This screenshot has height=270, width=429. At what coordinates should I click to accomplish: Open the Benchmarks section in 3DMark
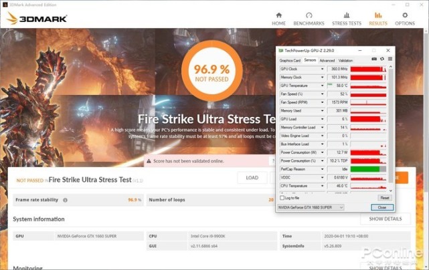point(309,19)
